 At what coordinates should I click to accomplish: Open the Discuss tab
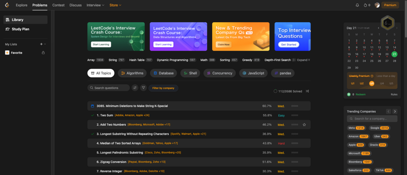(76, 5)
